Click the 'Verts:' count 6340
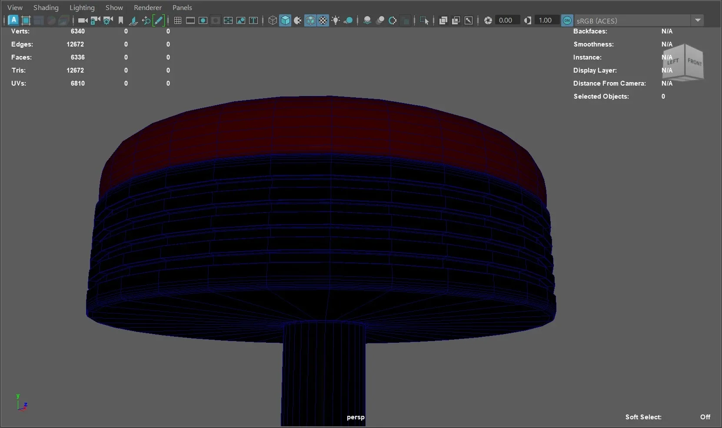This screenshot has height=428, width=722. pos(77,31)
